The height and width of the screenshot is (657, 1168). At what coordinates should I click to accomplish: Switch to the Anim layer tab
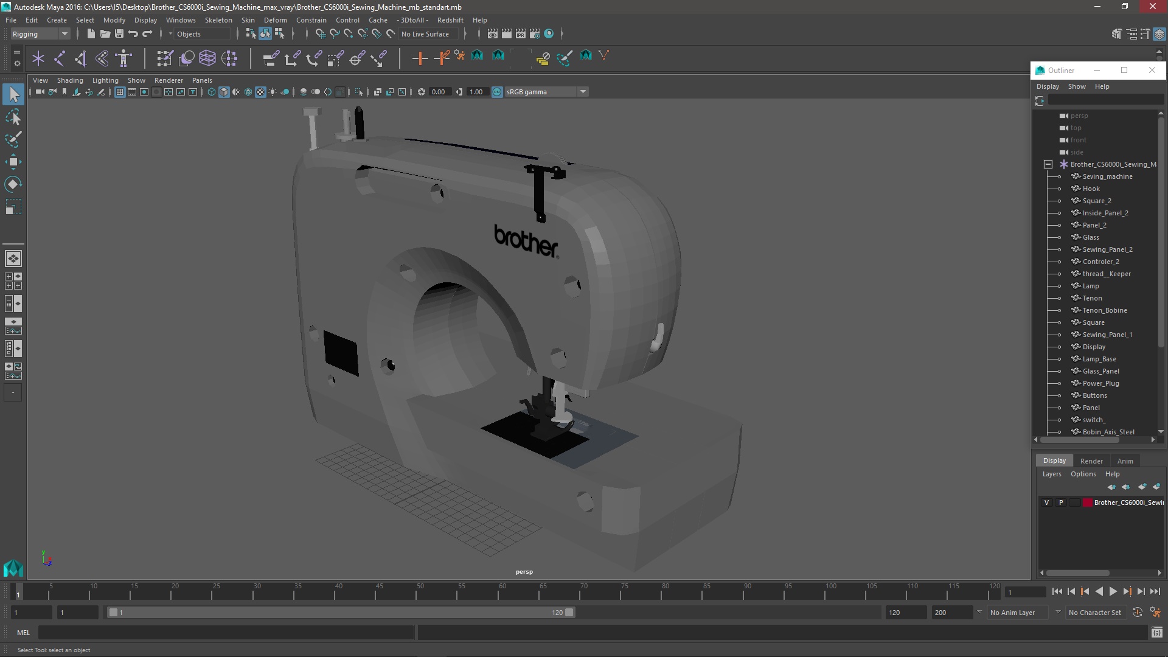[1125, 461]
